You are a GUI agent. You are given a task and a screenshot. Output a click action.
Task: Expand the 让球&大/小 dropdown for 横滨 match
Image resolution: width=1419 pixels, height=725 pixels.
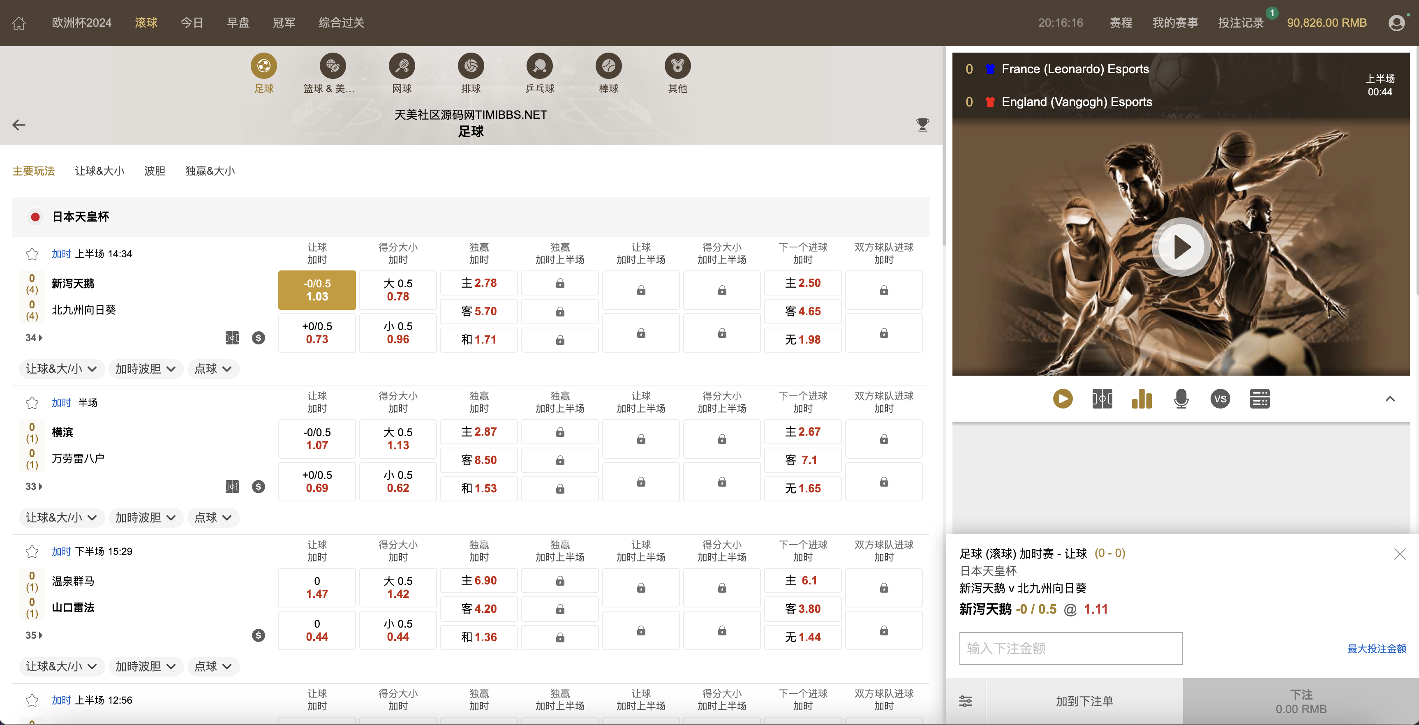point(61,517)
